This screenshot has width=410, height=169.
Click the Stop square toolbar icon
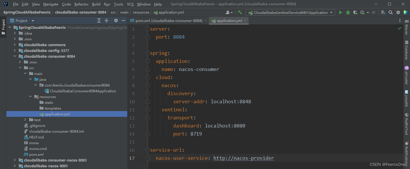click(374, 12)
